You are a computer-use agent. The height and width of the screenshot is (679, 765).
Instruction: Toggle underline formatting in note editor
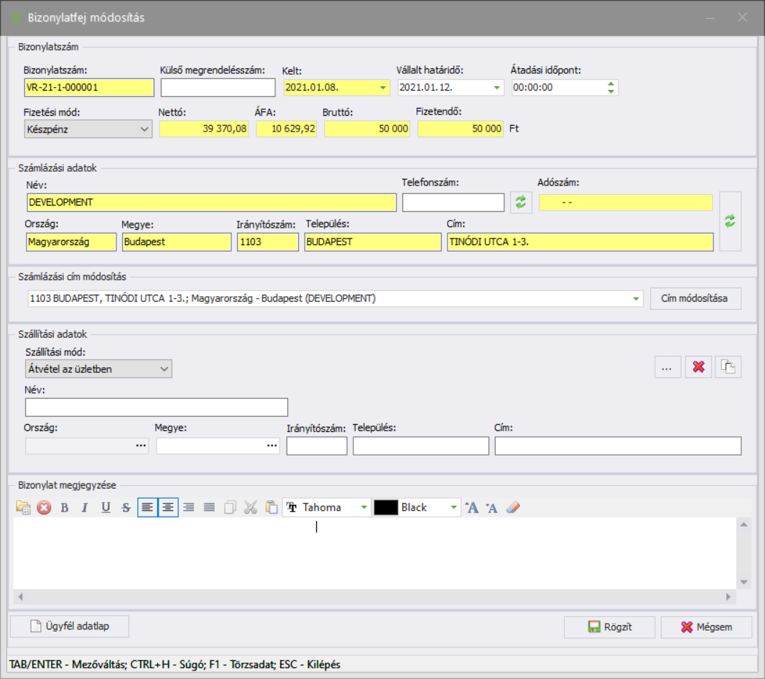click(106, 507)
